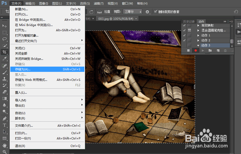Expand the 动作 1 set
This screenshot has height=154, width=241.
pos(198,35)
